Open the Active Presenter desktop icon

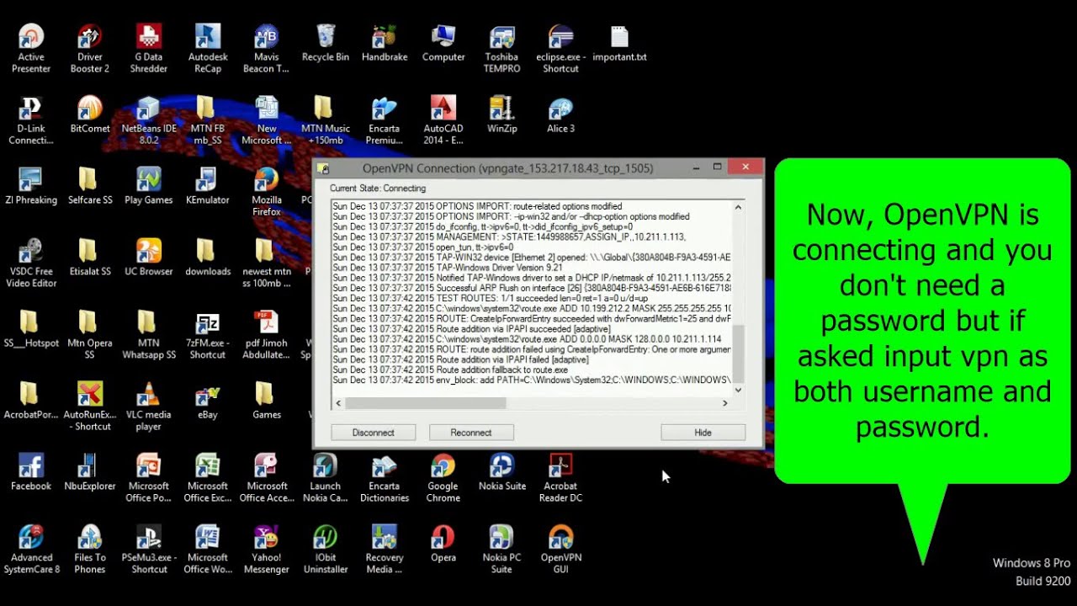(x=31, y=49)
